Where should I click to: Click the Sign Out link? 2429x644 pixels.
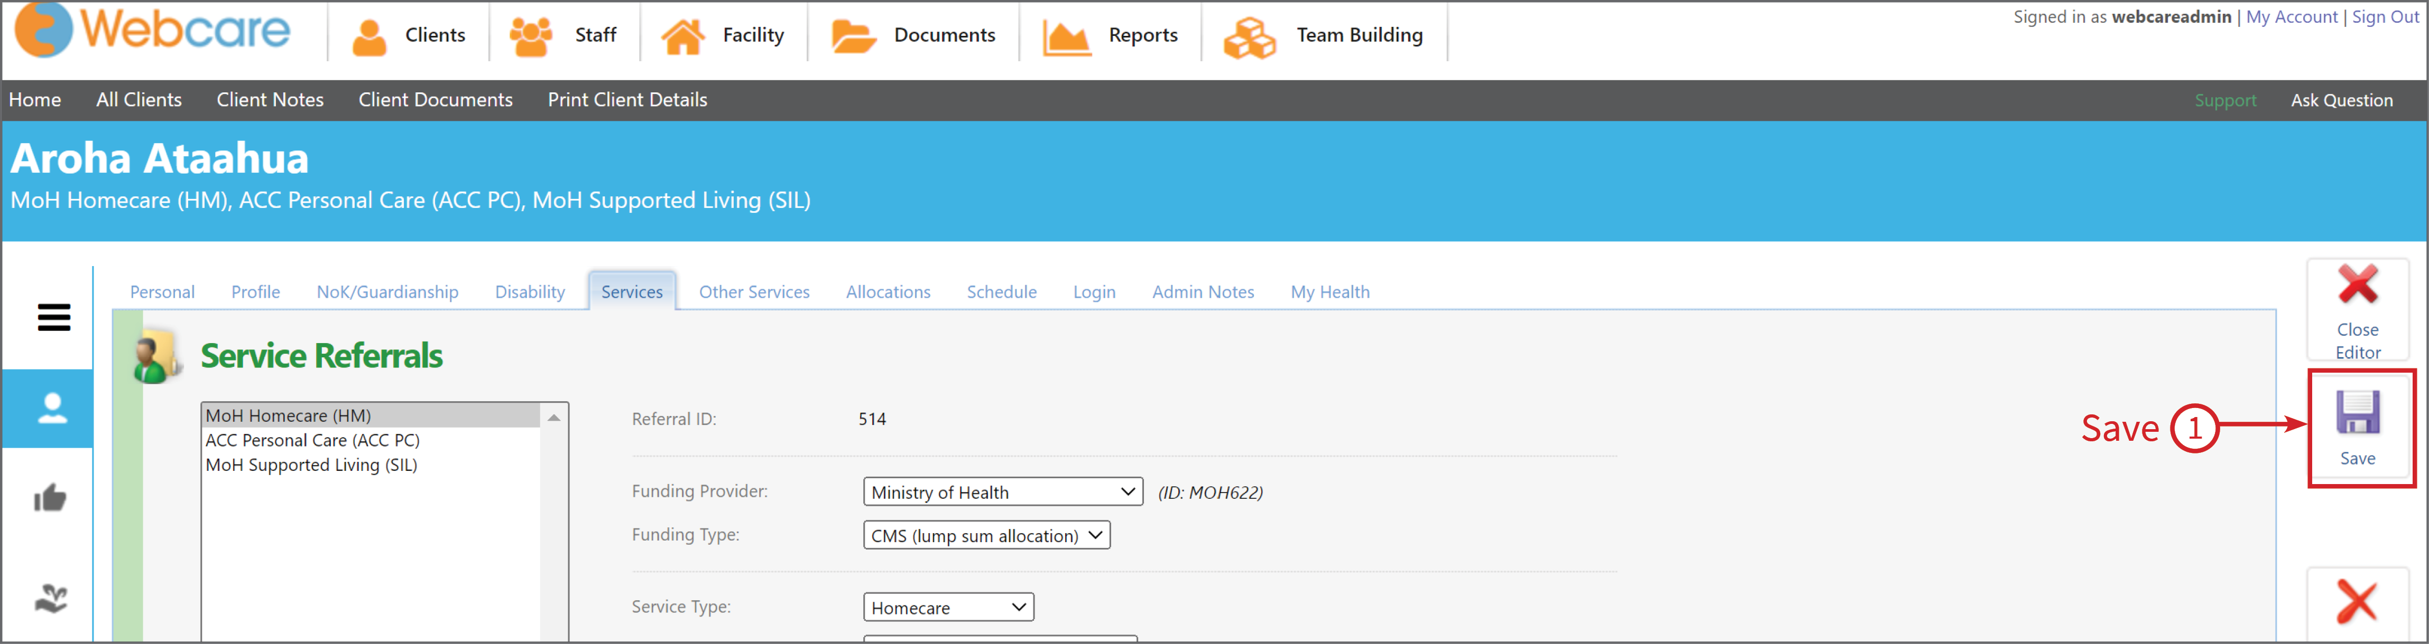pos(2385,17)
